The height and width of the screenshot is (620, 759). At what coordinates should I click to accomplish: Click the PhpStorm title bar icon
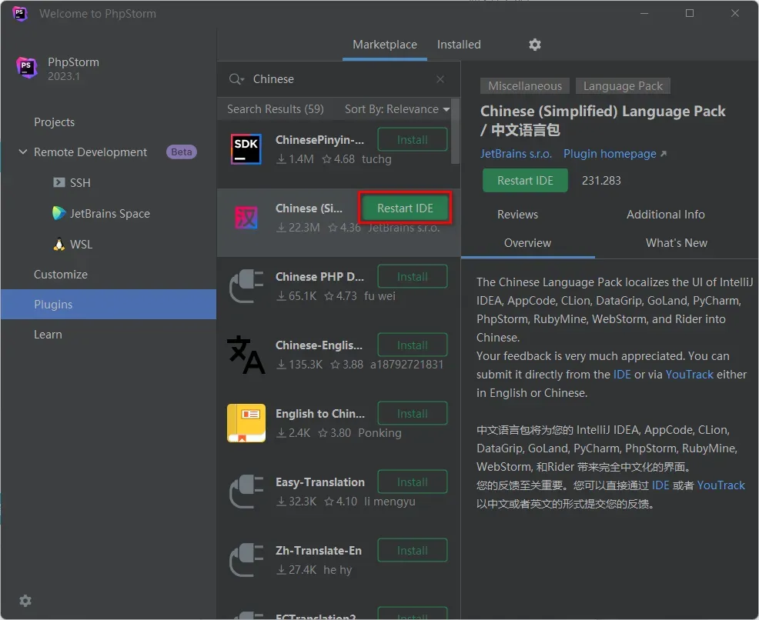[19, 14]
